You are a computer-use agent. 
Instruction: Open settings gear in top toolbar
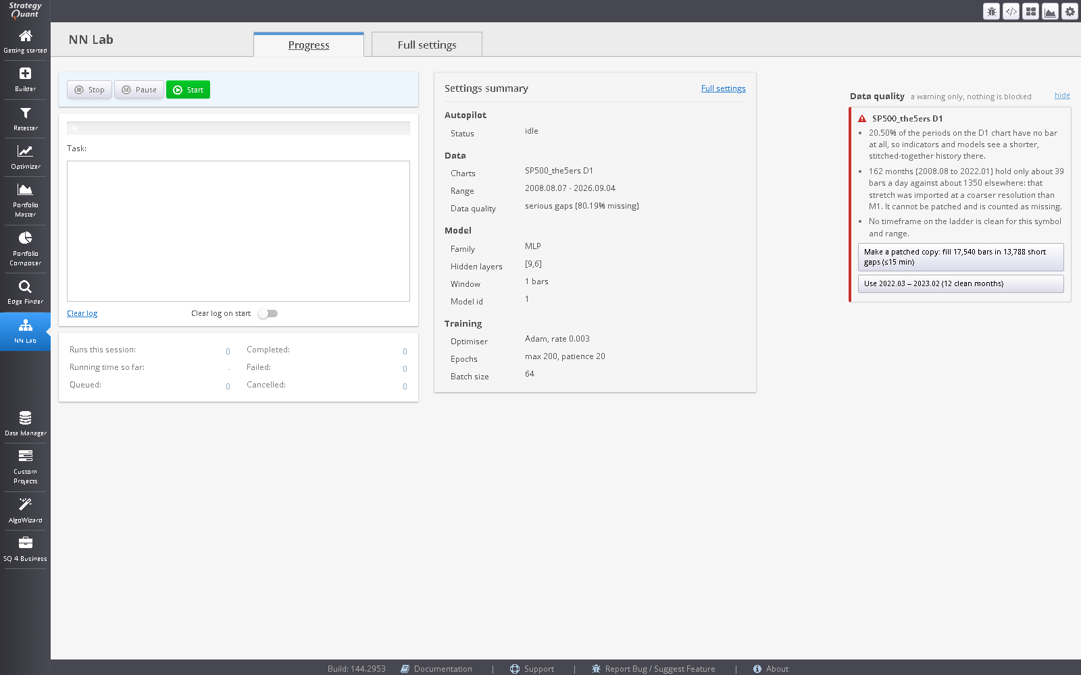tap(1070, 11)
